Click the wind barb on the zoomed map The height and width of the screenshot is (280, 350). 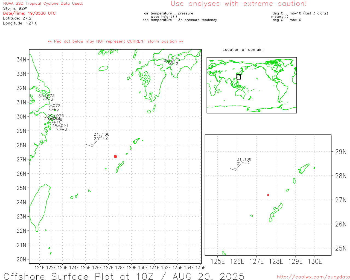pyautogui.click(x=235, y=167)
